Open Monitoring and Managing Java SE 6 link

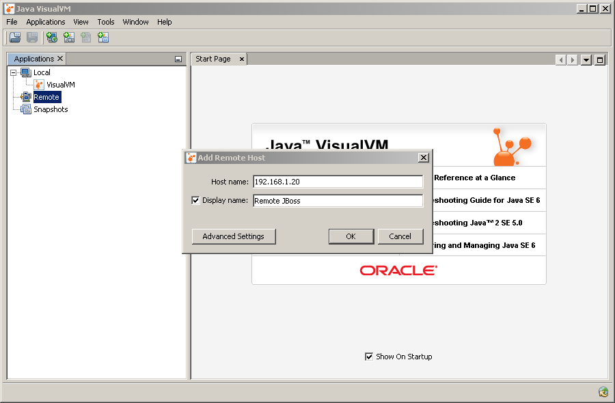[x=484, y=245]
